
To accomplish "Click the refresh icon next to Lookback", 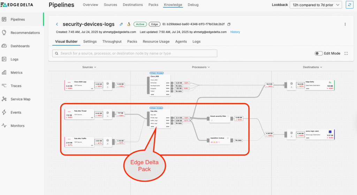I will point(349,5).
